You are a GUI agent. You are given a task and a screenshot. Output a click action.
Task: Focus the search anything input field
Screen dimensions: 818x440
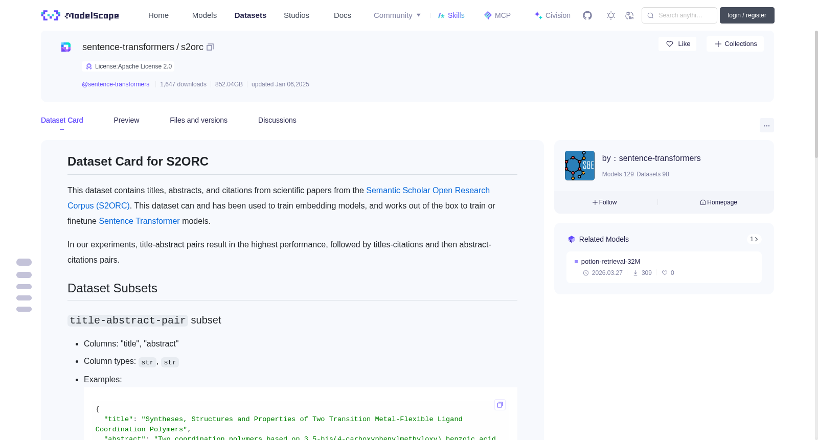(x=679, y=15)
